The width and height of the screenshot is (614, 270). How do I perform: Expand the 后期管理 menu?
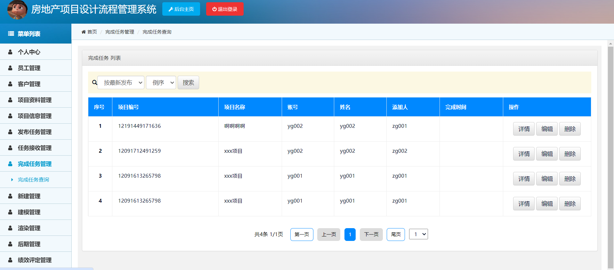click(36, 244)
